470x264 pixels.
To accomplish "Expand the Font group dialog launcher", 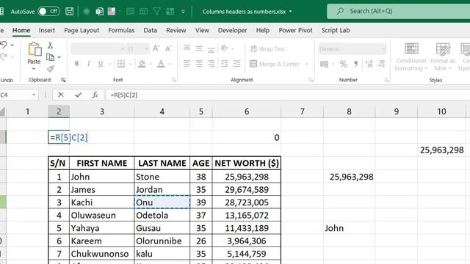I will pos(173,80).
